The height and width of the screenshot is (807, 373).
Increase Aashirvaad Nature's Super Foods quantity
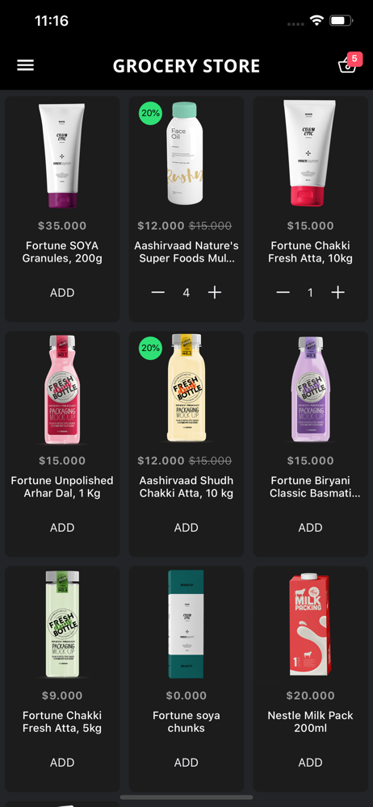click(214, 292)
